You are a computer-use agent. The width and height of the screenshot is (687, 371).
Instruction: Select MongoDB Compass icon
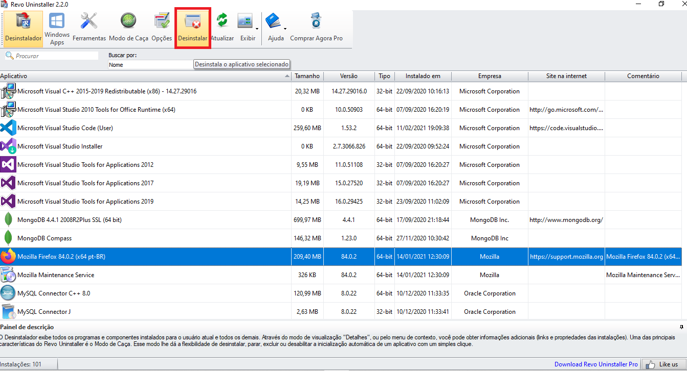(x=8, y=238)
